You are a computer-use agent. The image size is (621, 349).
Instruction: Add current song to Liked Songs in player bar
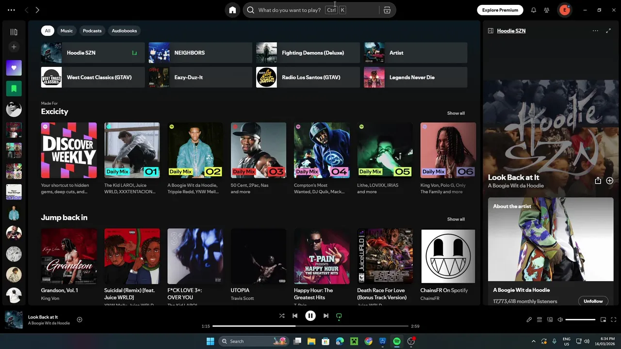[80, 319]
